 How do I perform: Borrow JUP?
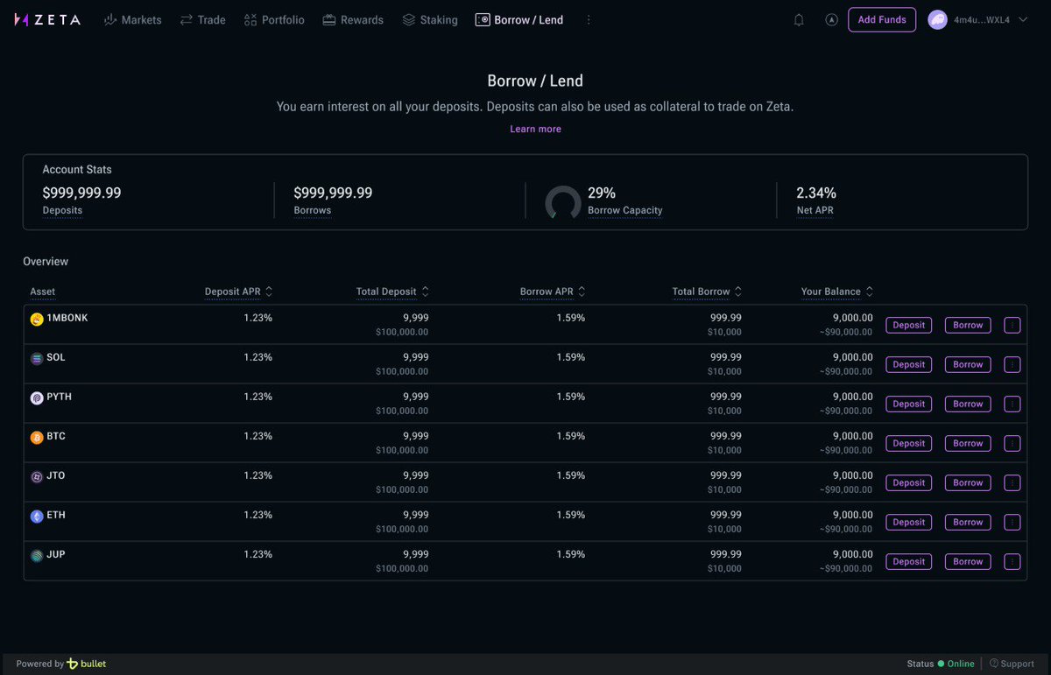[x=968, y=561]
